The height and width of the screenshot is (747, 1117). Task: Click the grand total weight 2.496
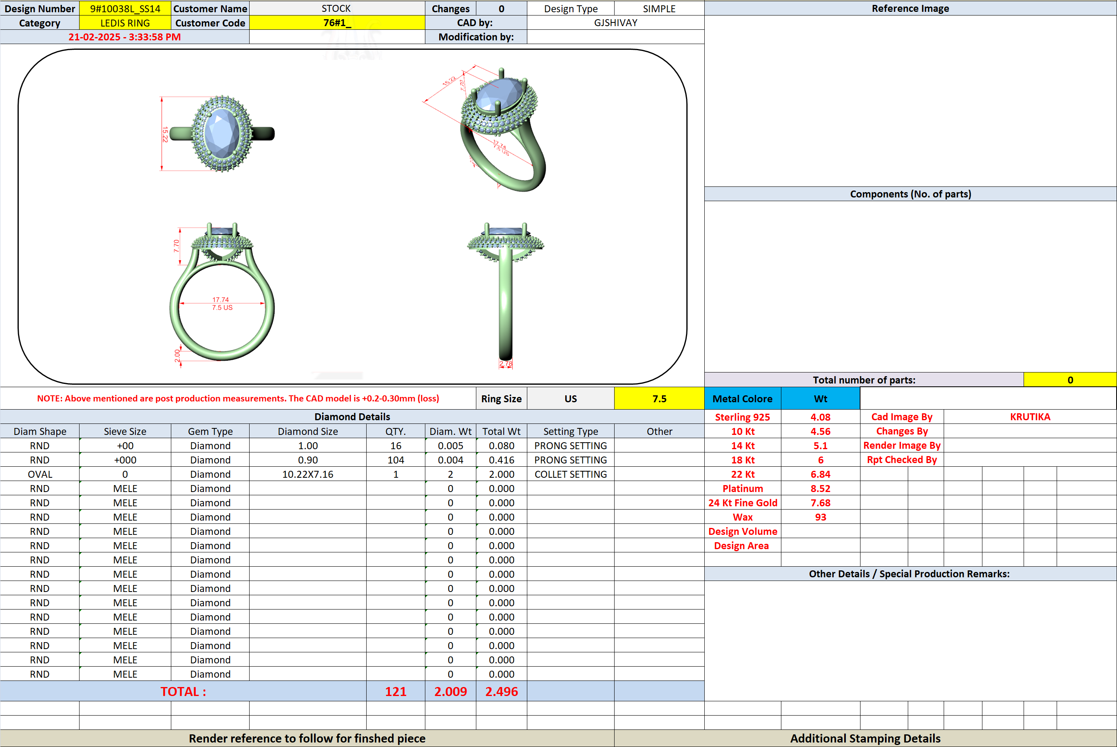[x=501, y=691]
